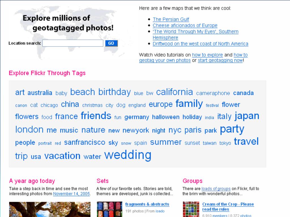Explore the 'party' tag
The width and height of the screenshot is (290, 217).
click(232, 129)
